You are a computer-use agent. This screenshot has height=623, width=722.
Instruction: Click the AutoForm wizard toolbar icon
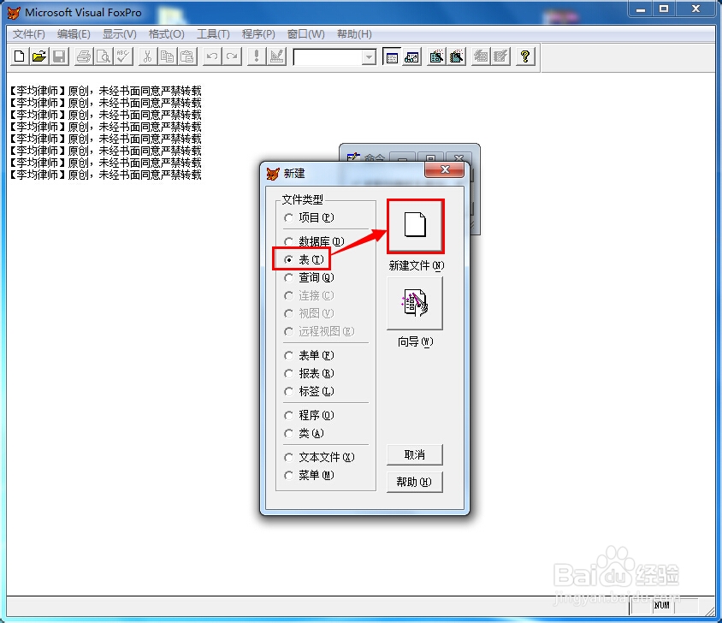coord(481,56)
